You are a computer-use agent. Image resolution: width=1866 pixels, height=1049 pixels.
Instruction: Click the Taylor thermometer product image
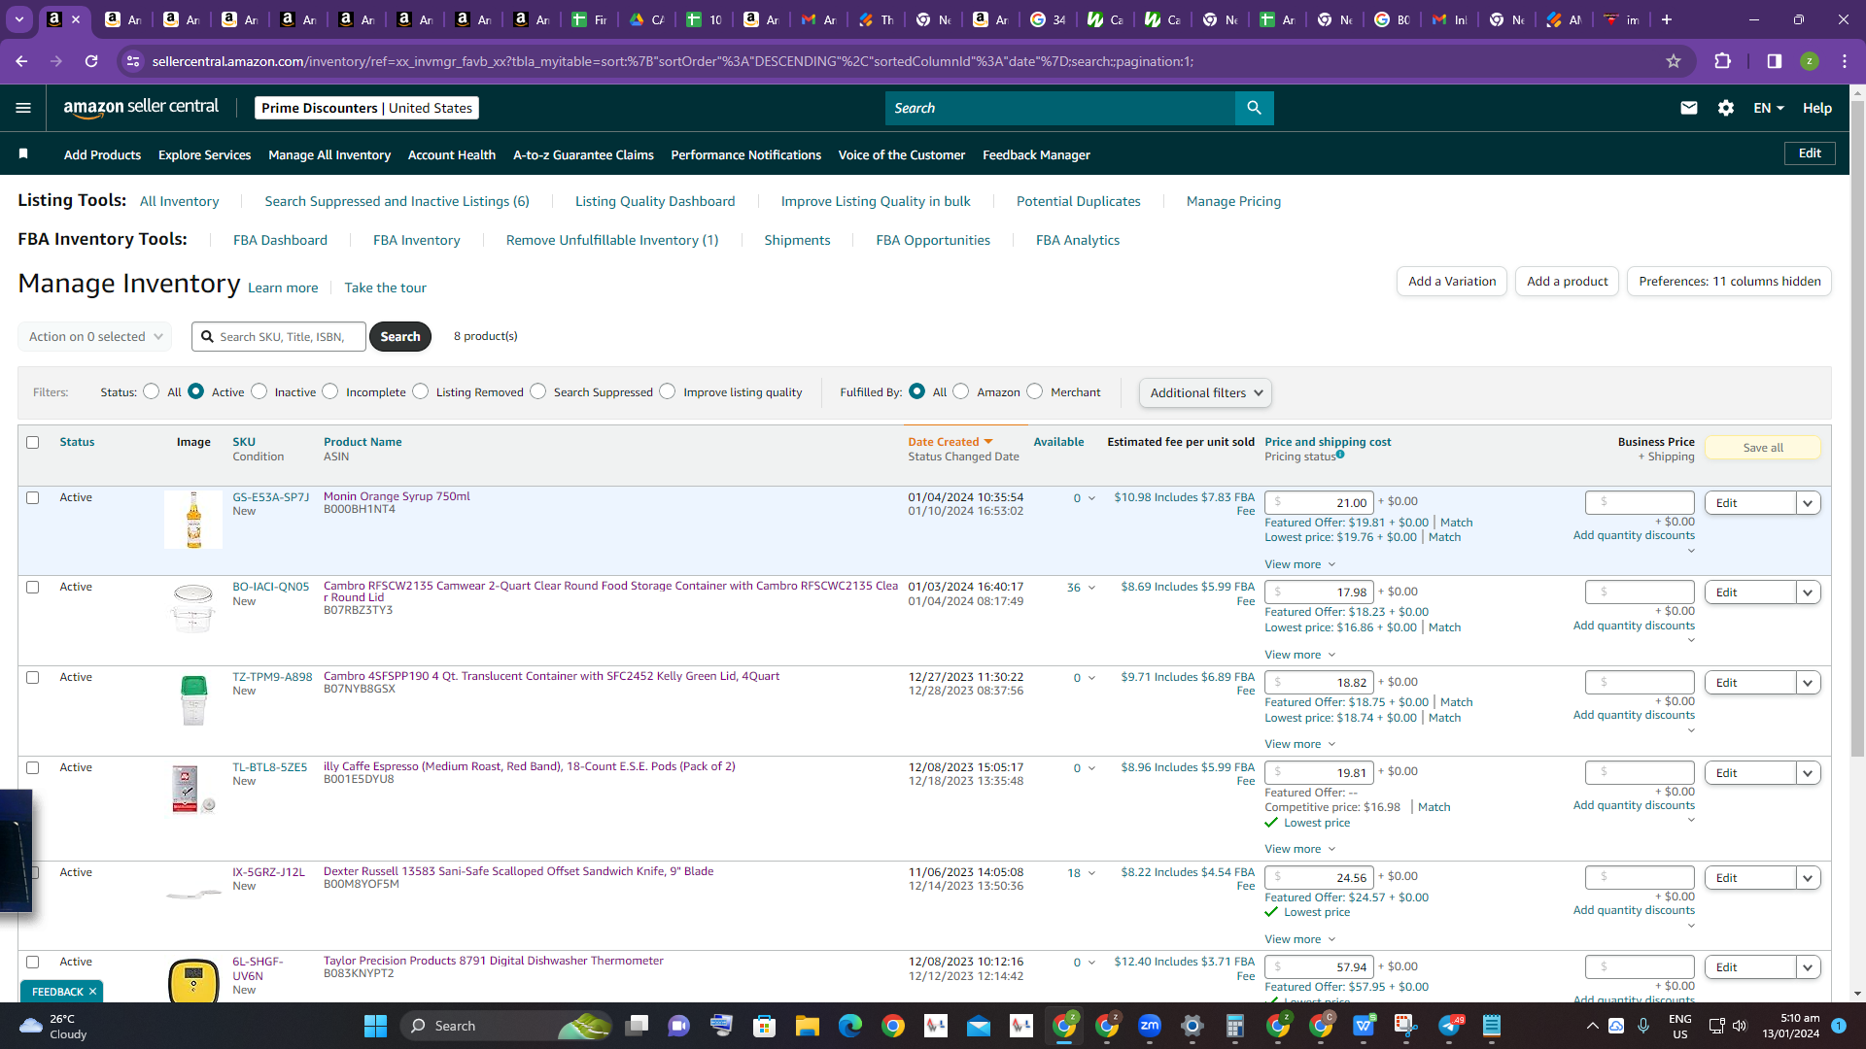pos(193,980)
